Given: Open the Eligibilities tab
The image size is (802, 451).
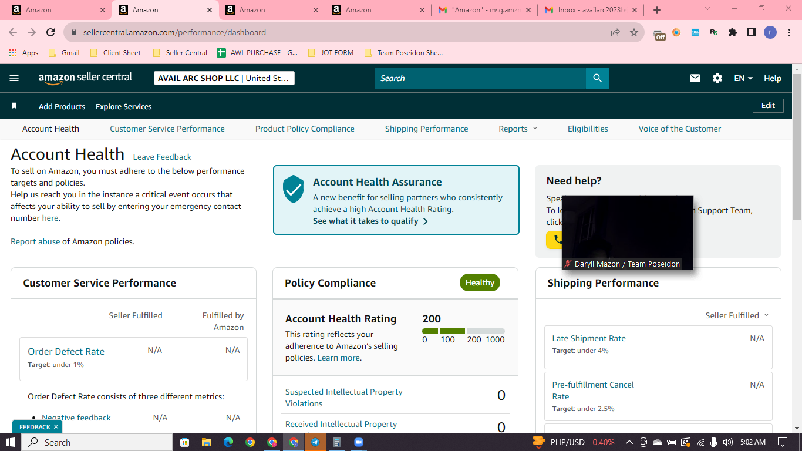Looking at the screenshot, I should tap(588, 129).
